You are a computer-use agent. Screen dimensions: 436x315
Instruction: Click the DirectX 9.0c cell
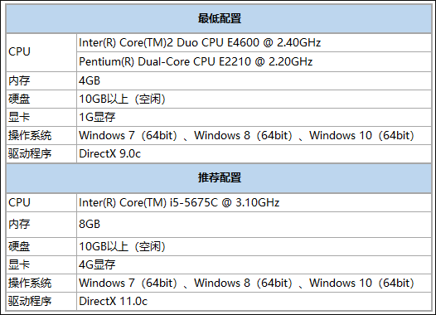click(x=254, y=153)
